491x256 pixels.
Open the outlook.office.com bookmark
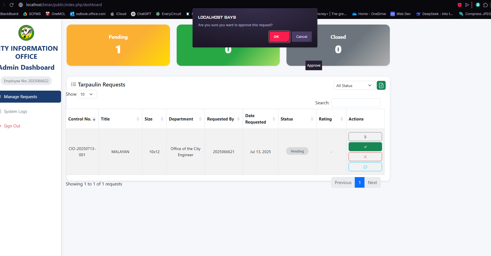(x=88, y=14)
